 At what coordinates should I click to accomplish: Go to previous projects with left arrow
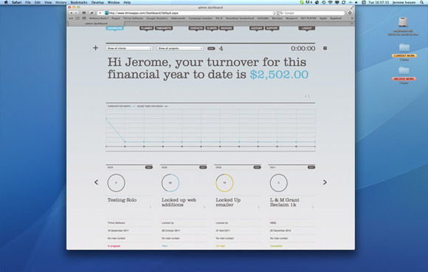coord(97,182)
